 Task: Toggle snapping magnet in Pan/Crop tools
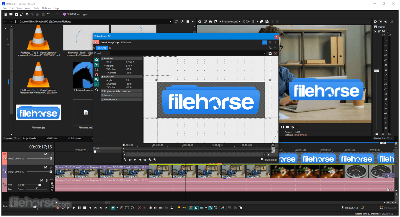[x=97, y=74]
